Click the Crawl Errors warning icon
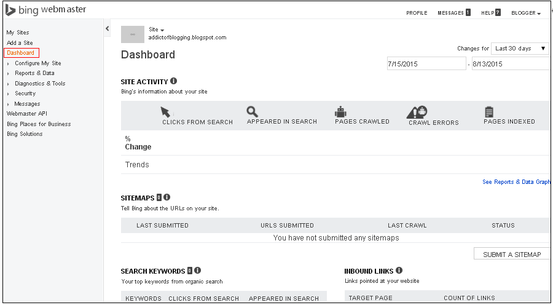553x305 pixels. 417,113
